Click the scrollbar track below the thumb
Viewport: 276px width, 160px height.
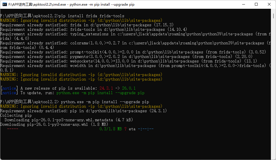[x=273, y=88]
